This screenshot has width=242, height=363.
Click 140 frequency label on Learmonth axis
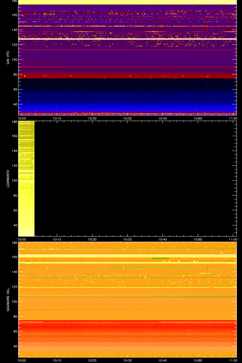click(x=15, y=151)
